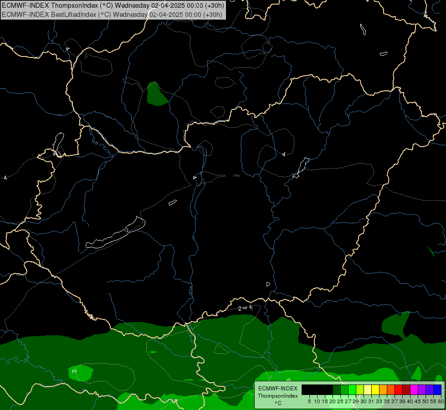
Task: Select the bright green 27–29 legend swatch
Action: pos(352,389)
